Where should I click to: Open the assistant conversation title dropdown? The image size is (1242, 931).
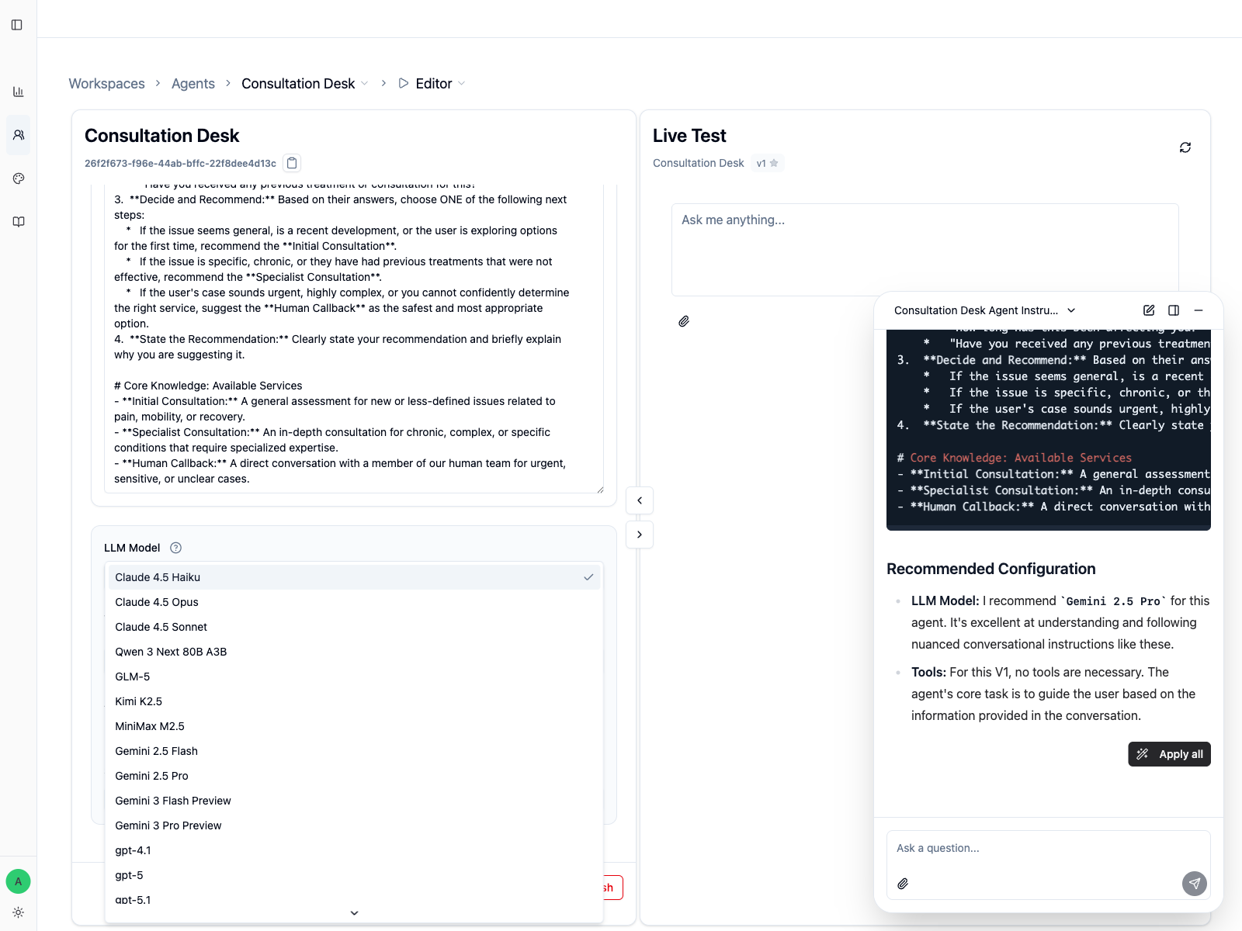pyautogui.click(x=1071, y=310)
